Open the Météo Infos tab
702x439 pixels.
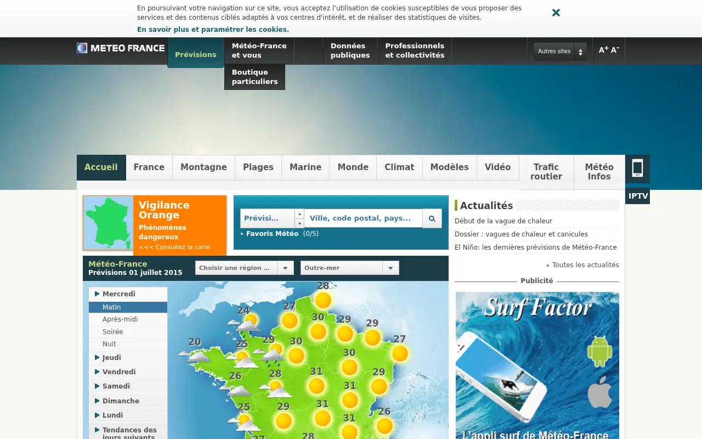[x=599, y=172]
